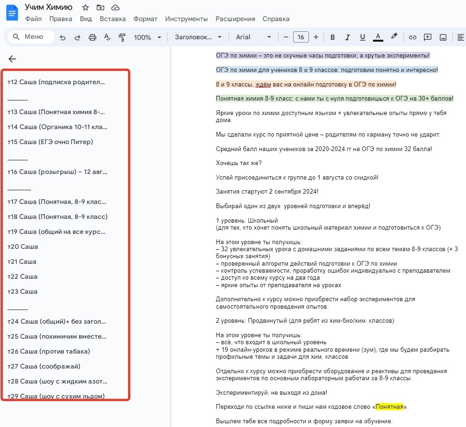The width and height of the screenshot is (466, 427).
Task: Select outline item т22 Саша
Action: 22,276
